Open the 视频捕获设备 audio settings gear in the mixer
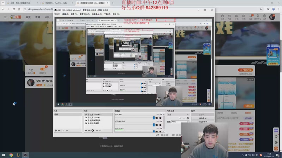 click(160, 125)
